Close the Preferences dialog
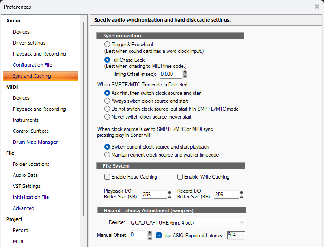 (x=317, y=7)
